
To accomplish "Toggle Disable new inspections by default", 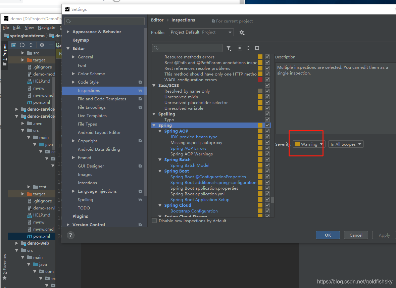I will click(x=154, y=221).
